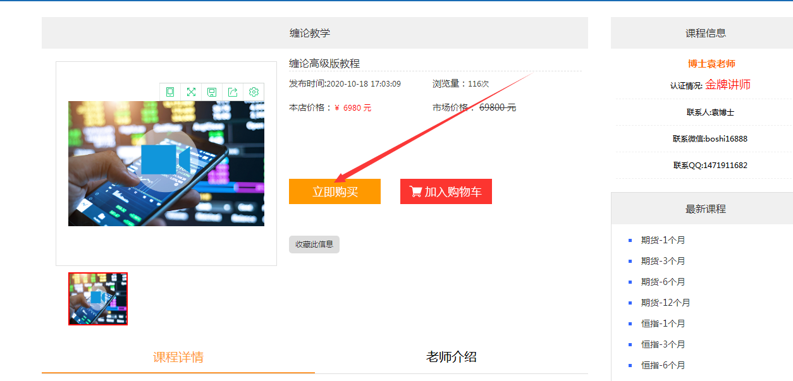The image size is (793, 381).
Task: Open the 期货-12个月 course link
Action: point(665,303)
